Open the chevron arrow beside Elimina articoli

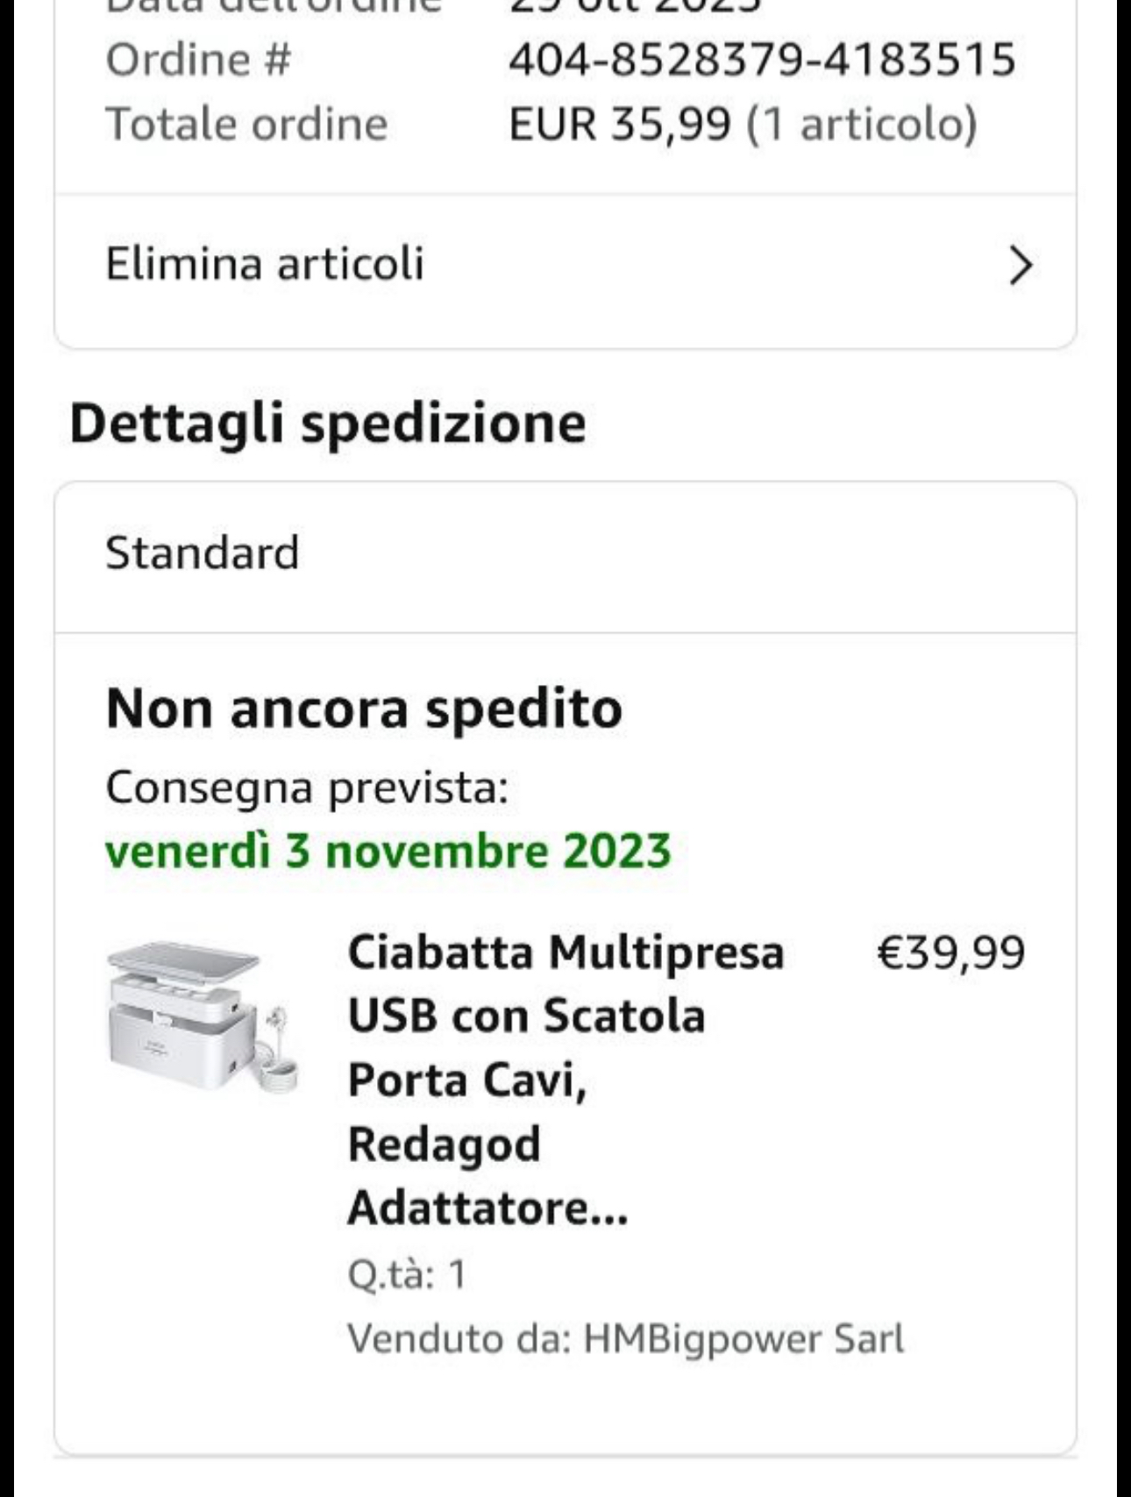tap(1021, 266)
